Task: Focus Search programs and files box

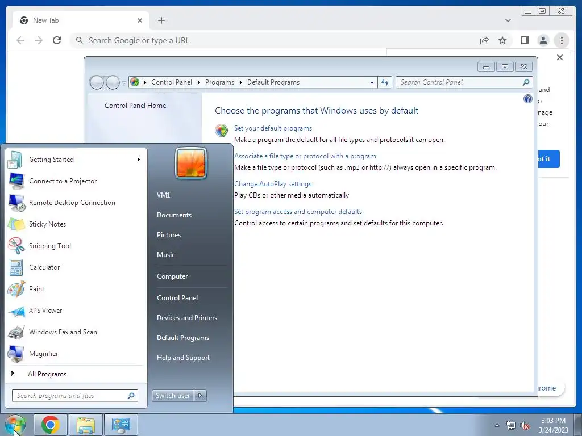Action: click(x=74, y=396)
